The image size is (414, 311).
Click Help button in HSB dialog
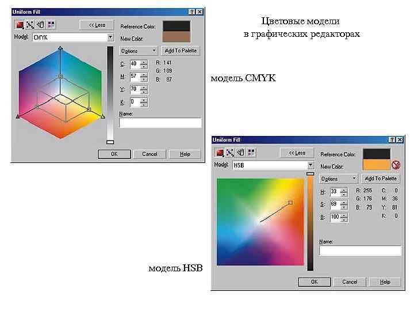(x=385, y=282)
